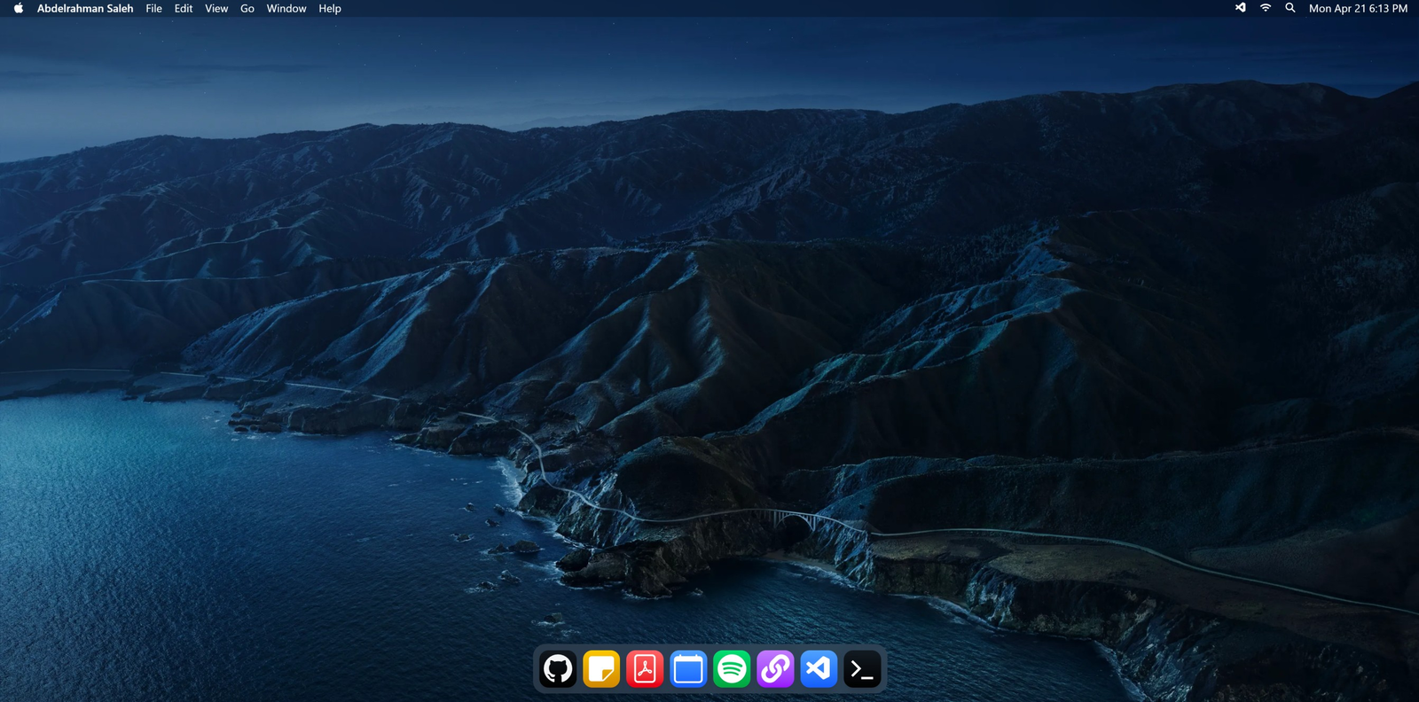
Task: Click the VS Code menu bar status icon
Action: pos(1241,8)
